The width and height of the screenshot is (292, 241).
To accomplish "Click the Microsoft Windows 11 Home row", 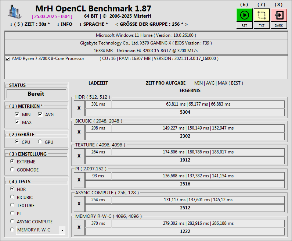I will [146, 35].
